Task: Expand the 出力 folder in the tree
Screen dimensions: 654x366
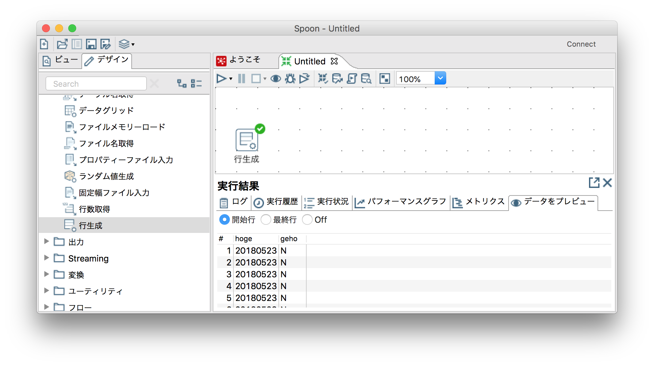Action: point(46,241)
